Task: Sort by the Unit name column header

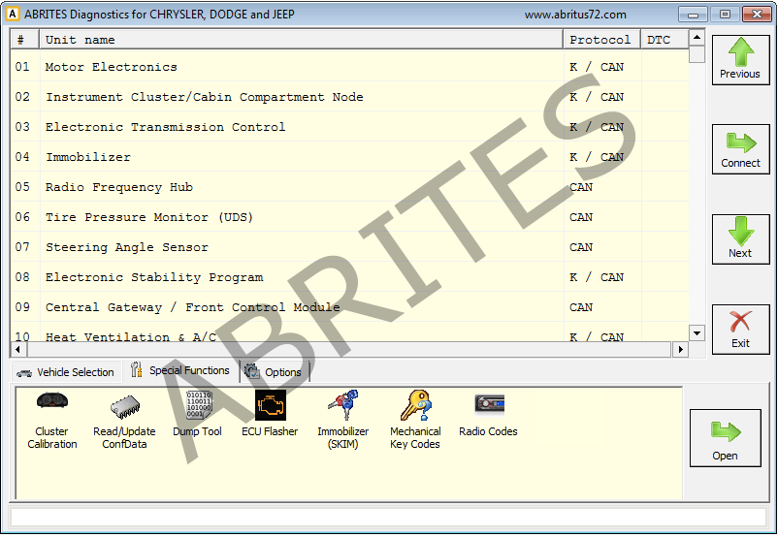Action: click(301, 40)
